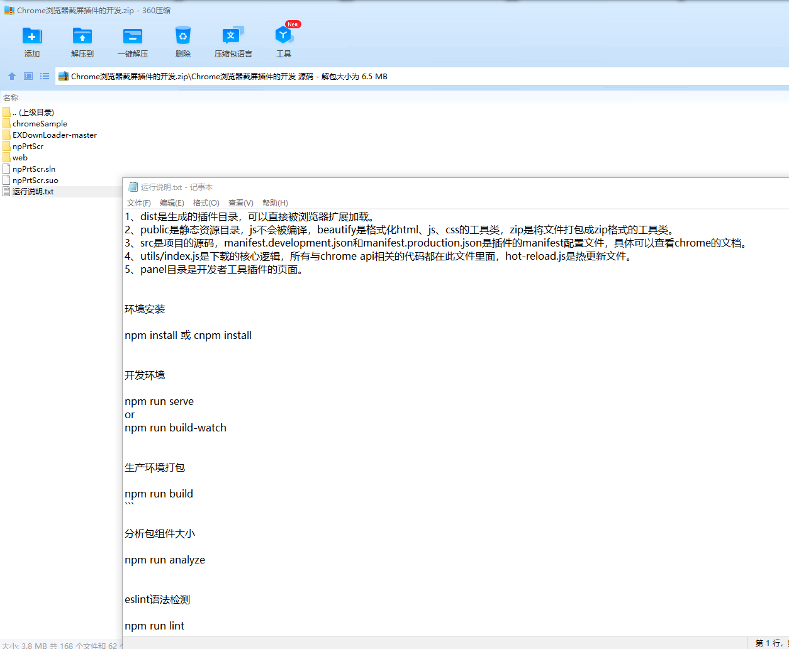Click line '1、dist是生成的插件目录' in Notepad
The height and width of the screenshot is (649, 789).
251,216
